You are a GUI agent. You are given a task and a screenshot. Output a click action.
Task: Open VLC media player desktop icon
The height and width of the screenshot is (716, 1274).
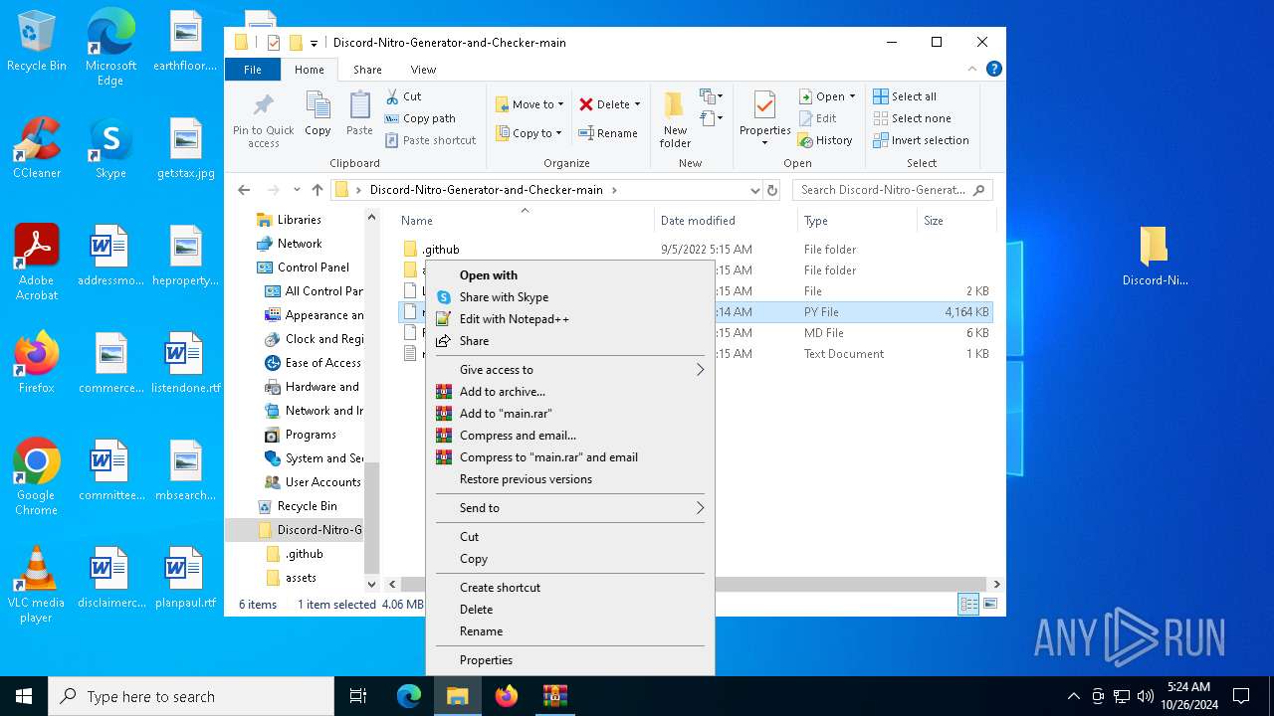click(x=37, y=585)
